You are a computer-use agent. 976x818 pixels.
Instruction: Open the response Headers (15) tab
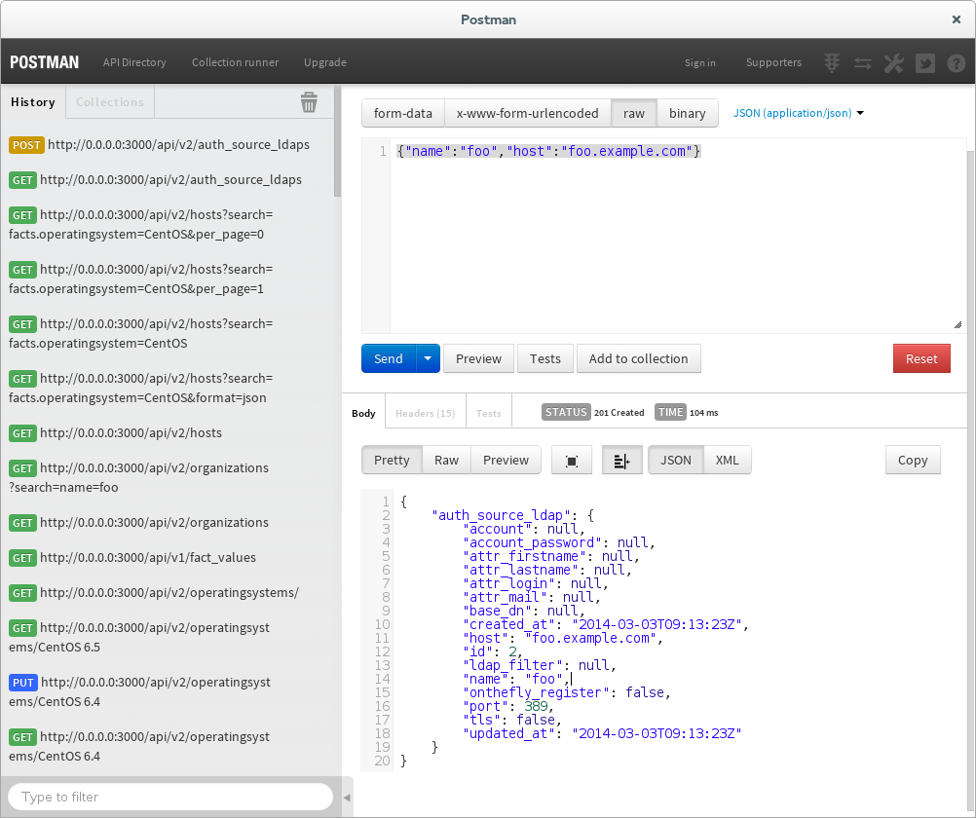point(425,413)
